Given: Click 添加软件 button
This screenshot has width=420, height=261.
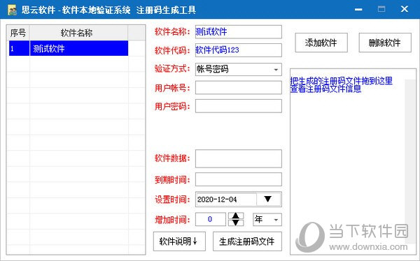Looking at the screenshot, I should tap(321, 43).
